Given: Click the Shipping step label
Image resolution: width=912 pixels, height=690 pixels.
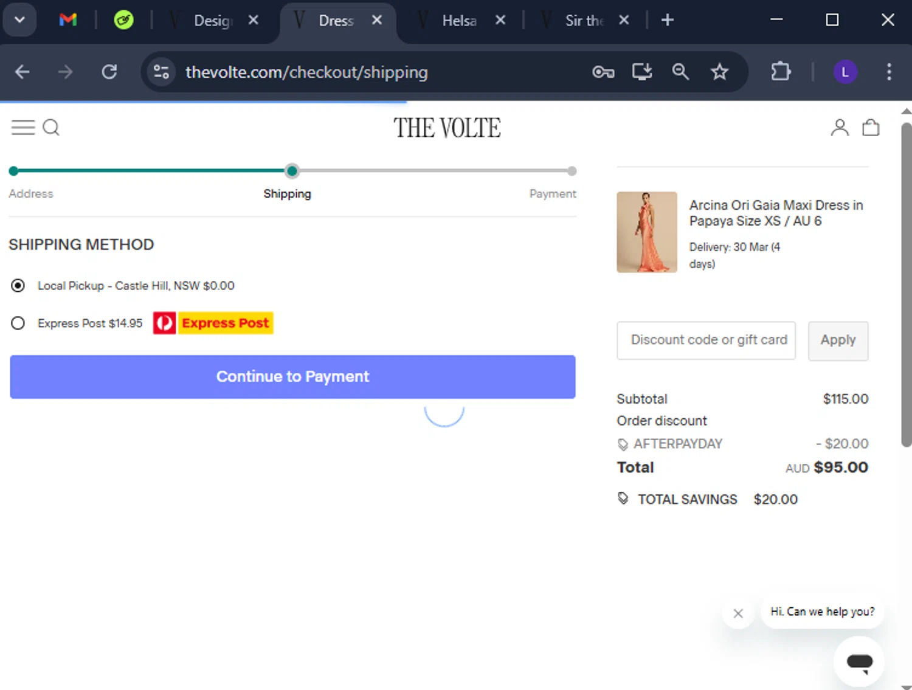Looking at the screenshot, I should coord(287,193).
